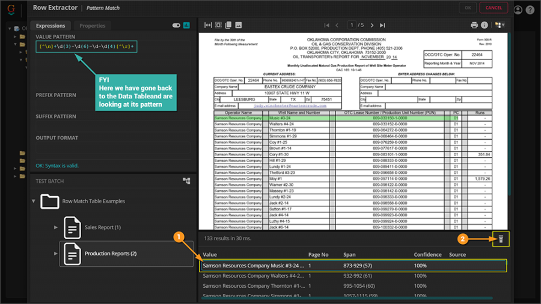Screen dimensions: 541x304
Task: Click the fit-to-page icon in viewer toolbar
Action: tap(218, 25)
